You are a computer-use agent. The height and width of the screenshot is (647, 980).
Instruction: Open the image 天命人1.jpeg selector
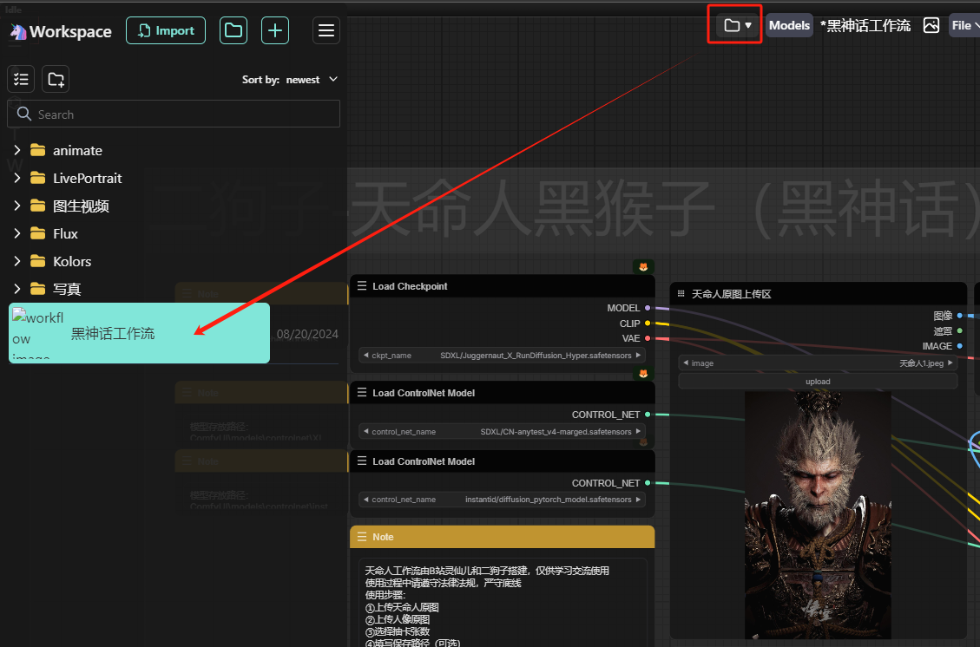(819, 363)
